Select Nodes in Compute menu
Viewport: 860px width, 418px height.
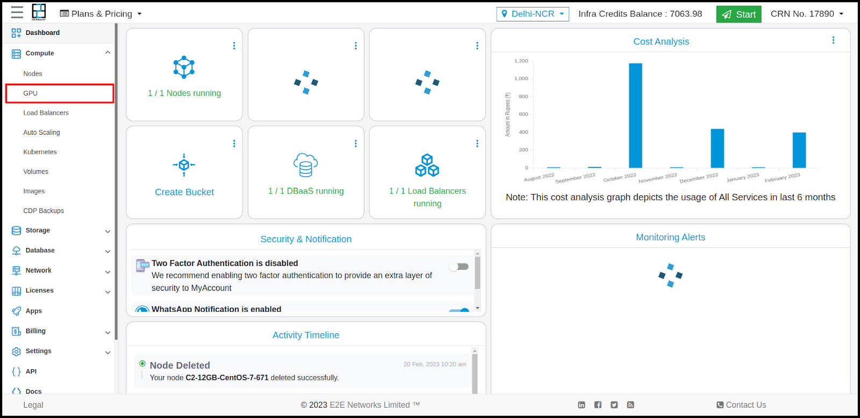click(x=33, y=74)
